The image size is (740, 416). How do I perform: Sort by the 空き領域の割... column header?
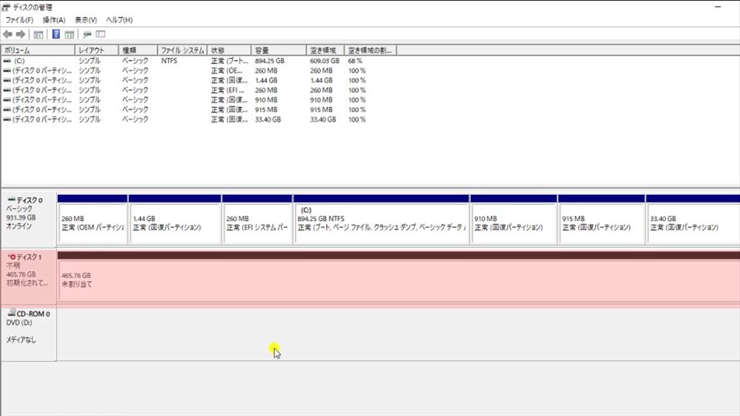(x=370, y=50)
